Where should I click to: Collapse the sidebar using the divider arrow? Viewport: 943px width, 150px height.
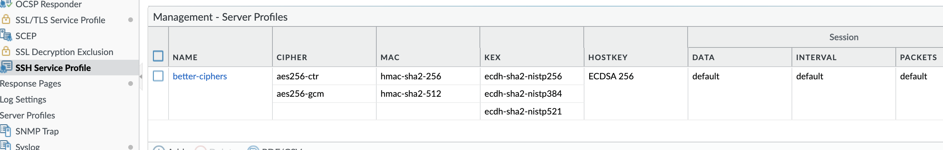click(141, 77)
